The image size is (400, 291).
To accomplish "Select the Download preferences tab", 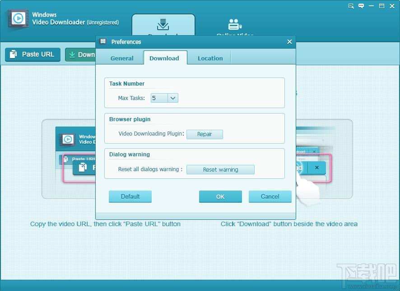I will point(164,58).
